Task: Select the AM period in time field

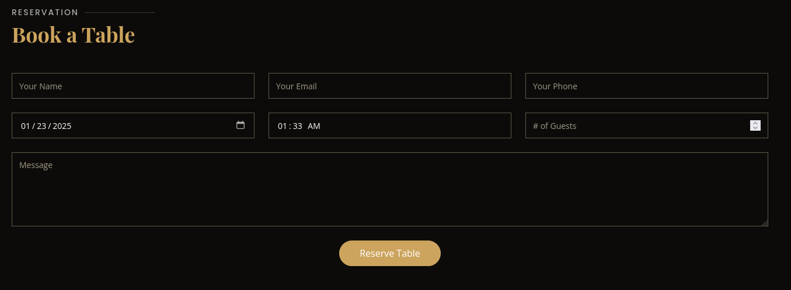Action: pyautogui.click(x=314, y=126)
